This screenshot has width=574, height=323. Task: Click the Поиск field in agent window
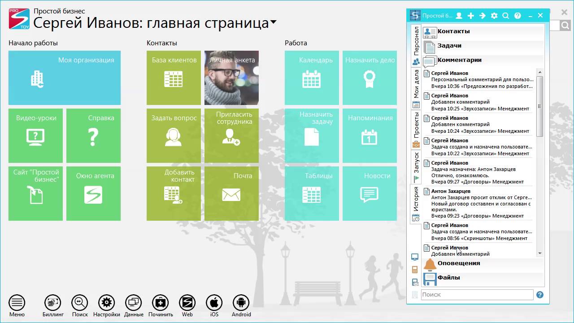pos(477,295)
